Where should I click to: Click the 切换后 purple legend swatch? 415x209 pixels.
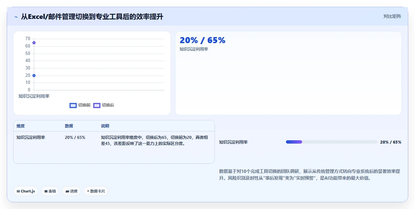pyautogui.click(x=97, y=105)
